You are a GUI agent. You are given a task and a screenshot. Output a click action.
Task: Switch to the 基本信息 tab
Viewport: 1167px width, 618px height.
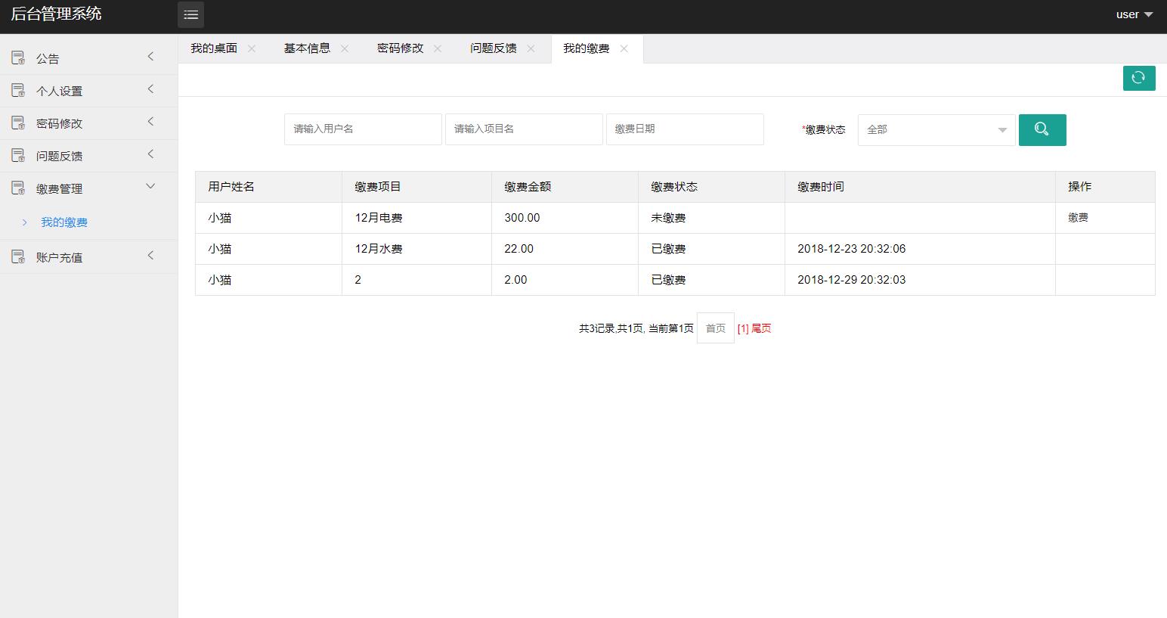pos(307,48)
